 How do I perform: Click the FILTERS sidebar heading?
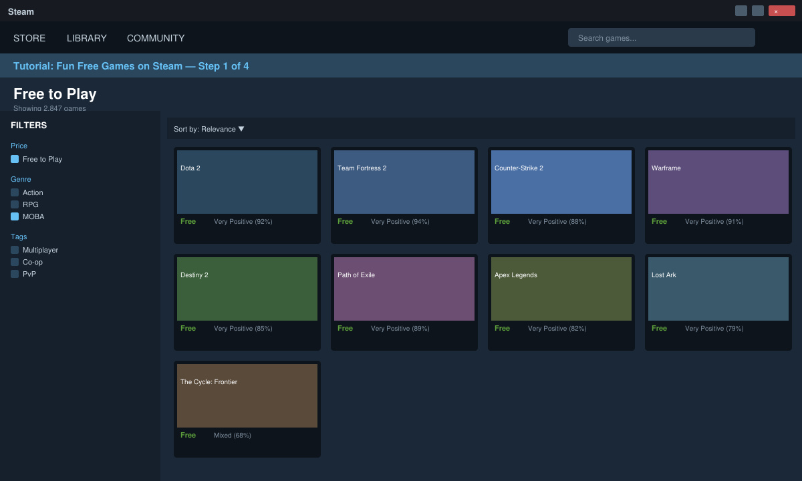[x=29, y=125]
